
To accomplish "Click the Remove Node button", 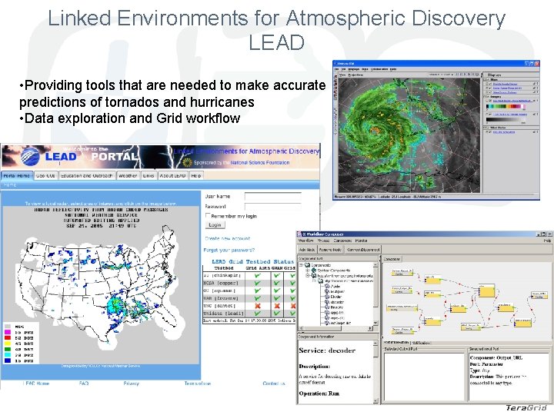I will (330, 250).
